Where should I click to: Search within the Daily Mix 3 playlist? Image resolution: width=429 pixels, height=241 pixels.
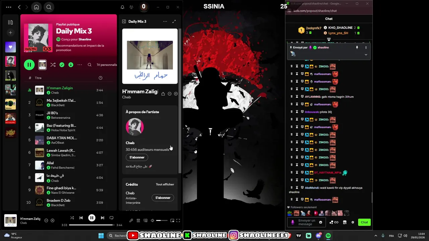click(x=89, y=65)
